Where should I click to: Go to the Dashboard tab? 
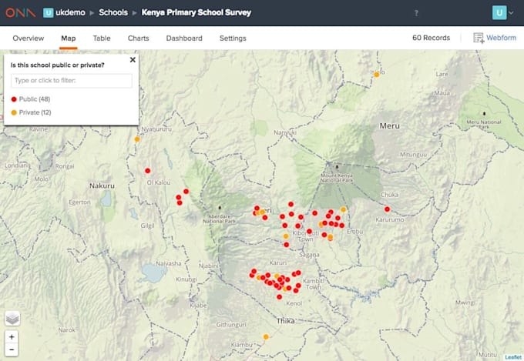click(184, 38)
